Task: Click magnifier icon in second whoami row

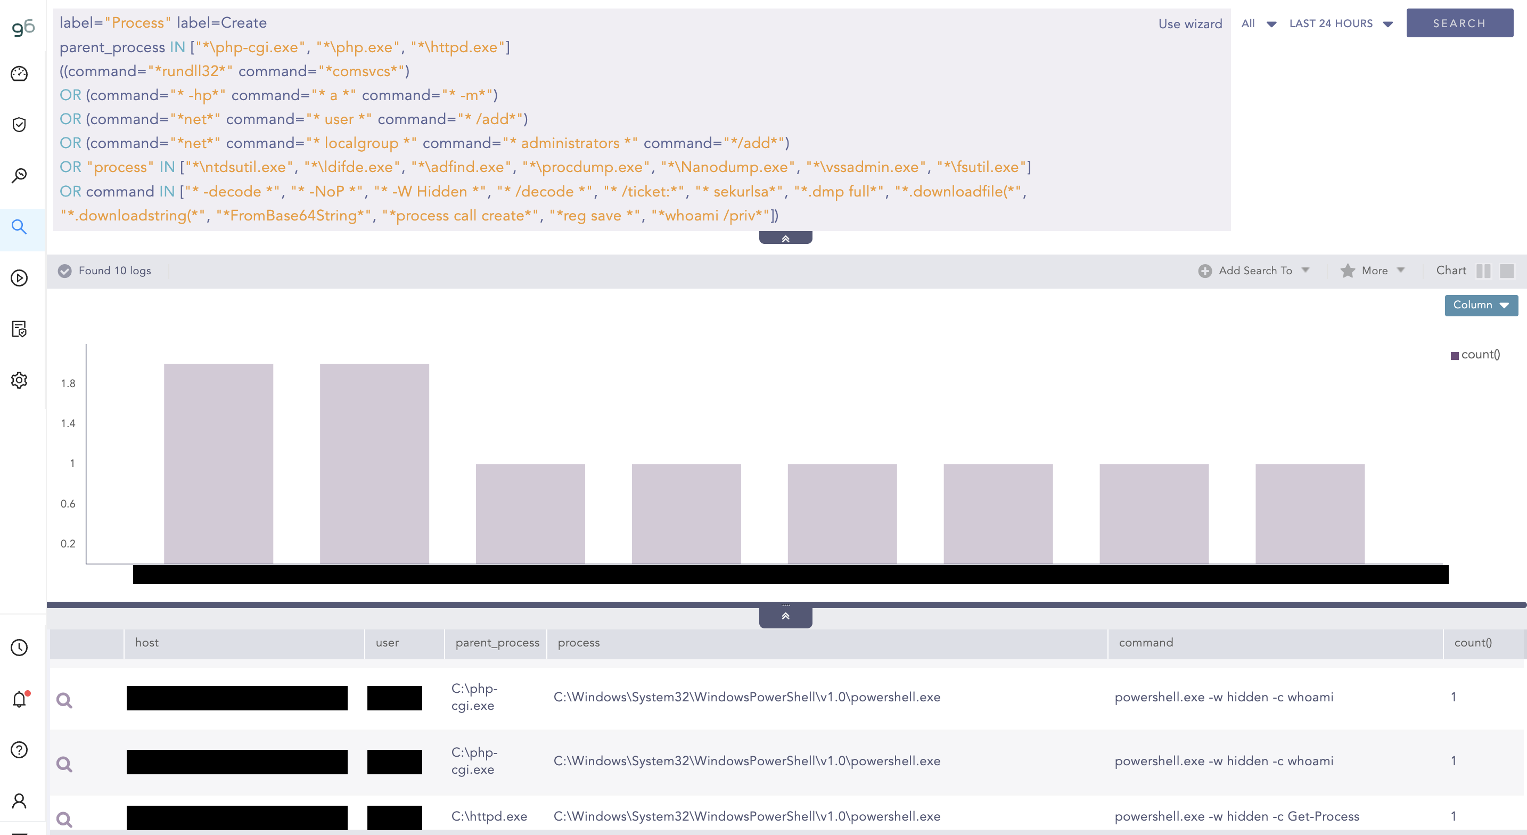Action: point(64,764)
